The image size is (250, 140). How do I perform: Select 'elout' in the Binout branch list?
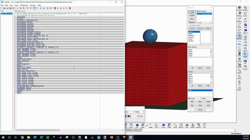pos(194,32)
